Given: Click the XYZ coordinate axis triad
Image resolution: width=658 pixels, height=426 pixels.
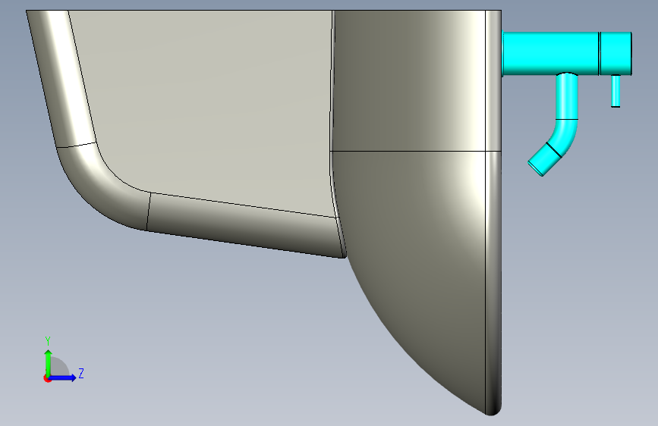Looking at the screenshot, I should (63, 361).
